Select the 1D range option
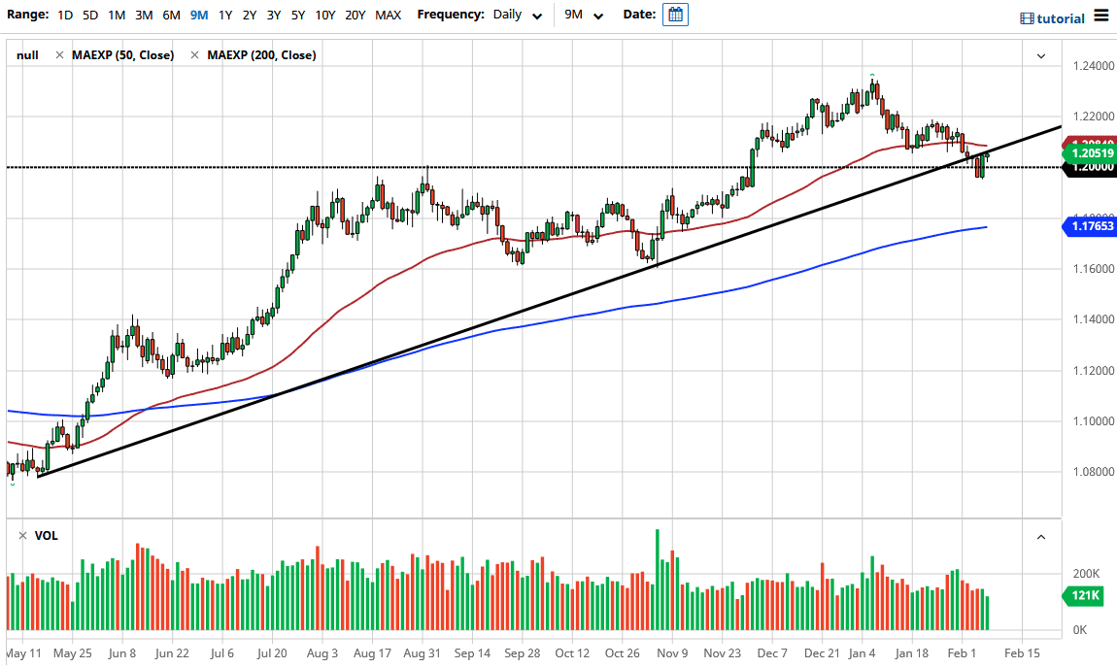1117x668 pixels. [x=65, y=15]
